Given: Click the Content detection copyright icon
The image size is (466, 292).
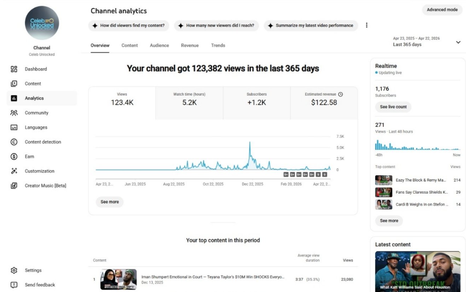Looking at the screenshot, I should [x=14, y=142].
